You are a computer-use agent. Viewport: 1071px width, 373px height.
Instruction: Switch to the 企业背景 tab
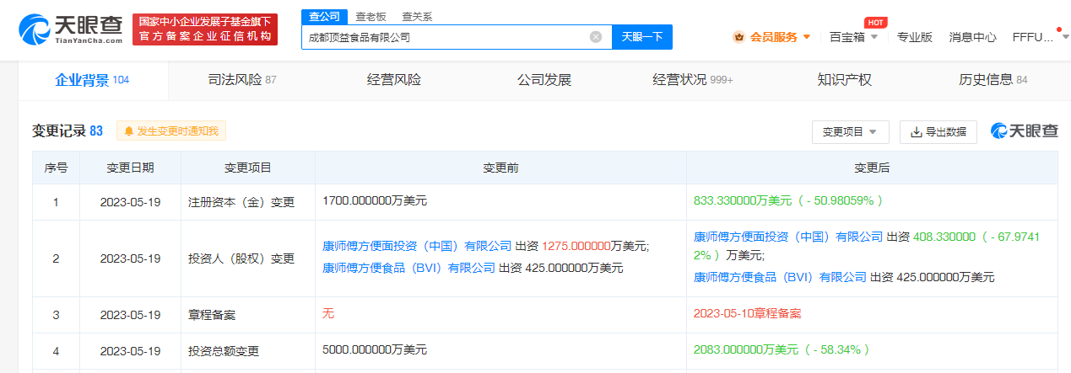click(x=92, y=80)
